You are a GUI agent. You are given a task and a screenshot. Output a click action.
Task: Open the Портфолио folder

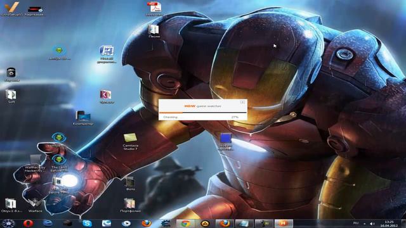coord(129,203)
